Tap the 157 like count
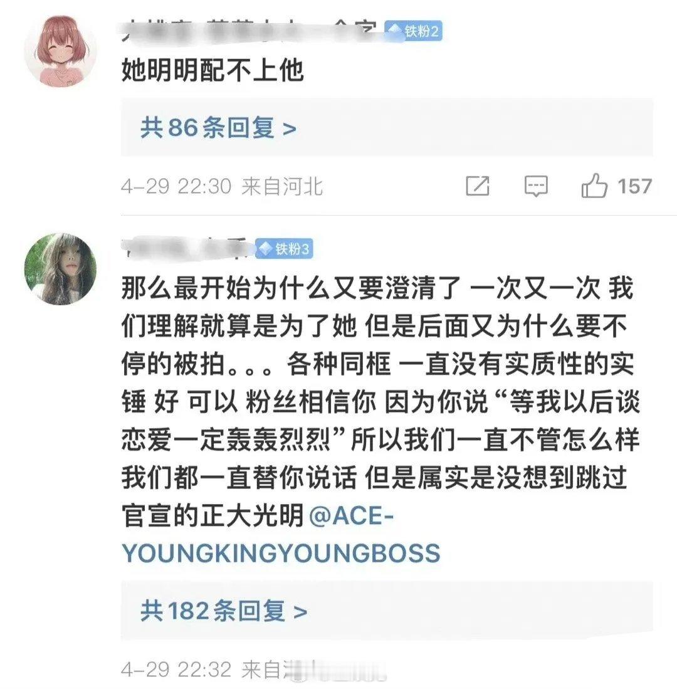This screenshot has height=689, width=677. pos(635,186)
